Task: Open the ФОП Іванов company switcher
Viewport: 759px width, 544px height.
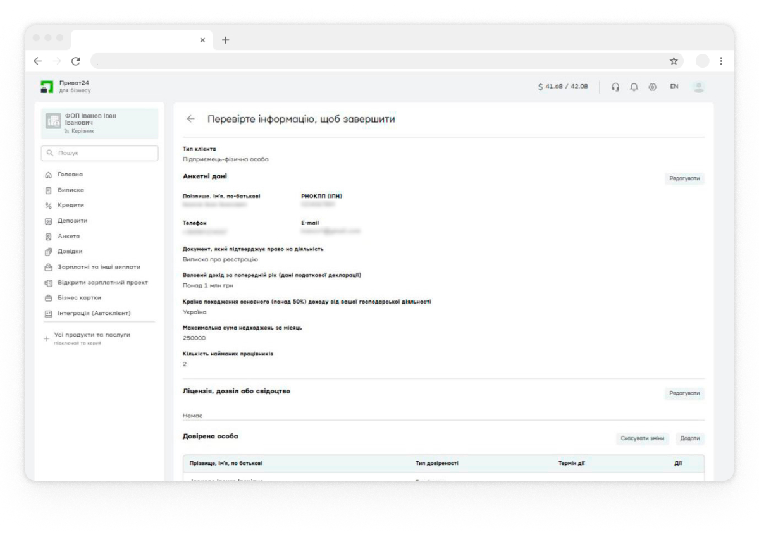Action: pos(98,123)
